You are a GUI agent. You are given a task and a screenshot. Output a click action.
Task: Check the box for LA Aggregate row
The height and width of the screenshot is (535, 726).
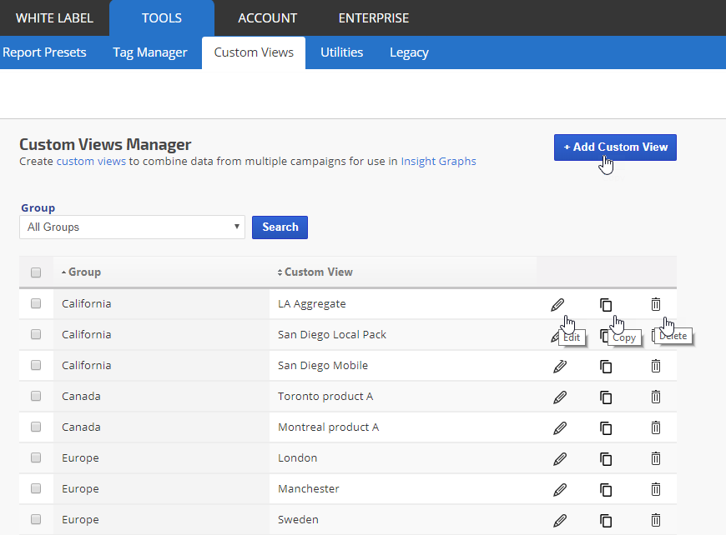click(36, 304)
